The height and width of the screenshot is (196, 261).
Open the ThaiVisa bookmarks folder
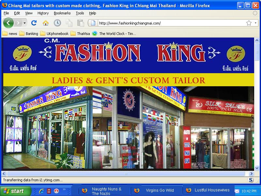pos(80,34)
